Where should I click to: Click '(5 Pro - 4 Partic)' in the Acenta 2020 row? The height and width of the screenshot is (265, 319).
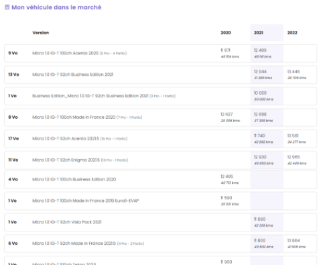(x=113, y=53)
